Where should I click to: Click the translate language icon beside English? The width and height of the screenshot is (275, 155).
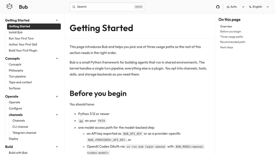(250, 7)
